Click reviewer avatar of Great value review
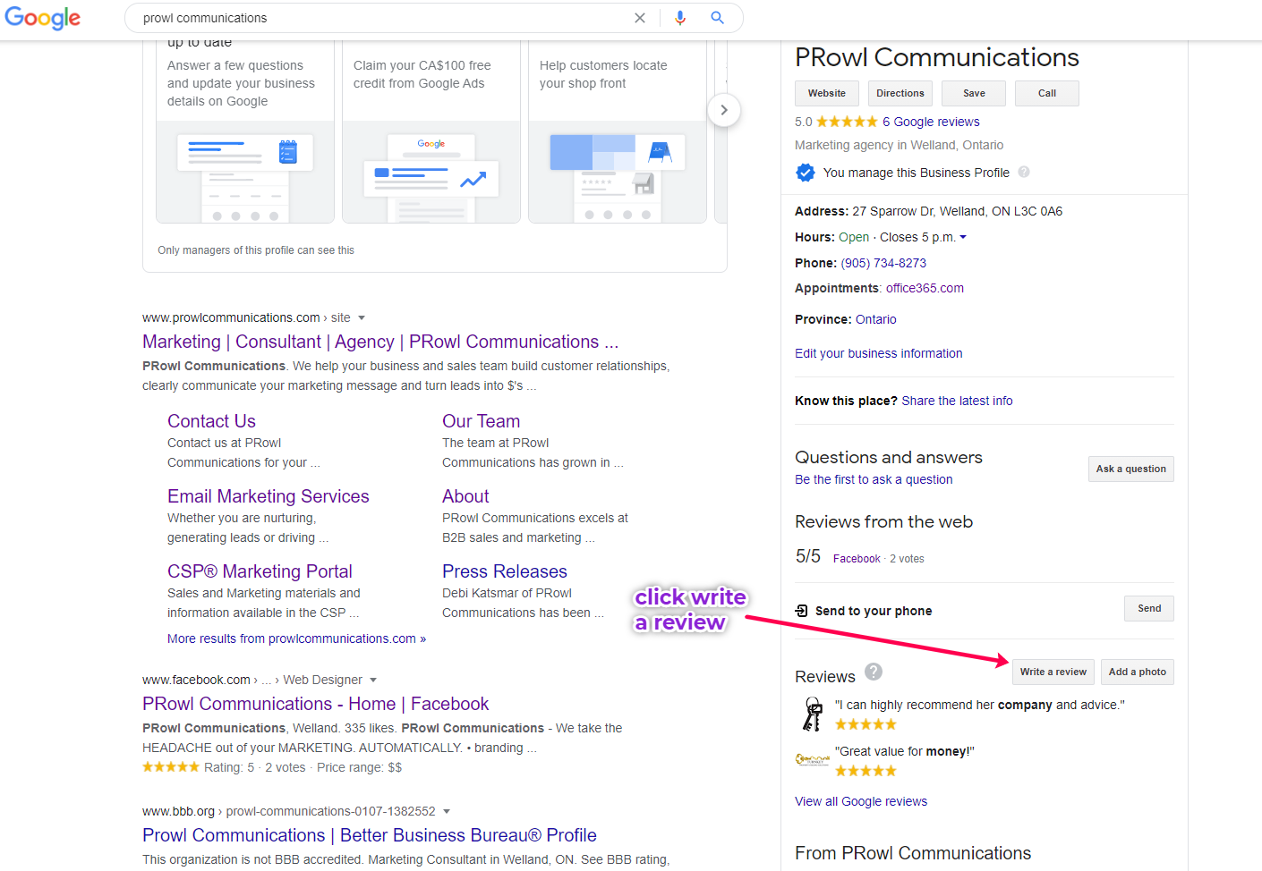Image resolution: width=1262 pixels, height=871 pixels. 813,760
